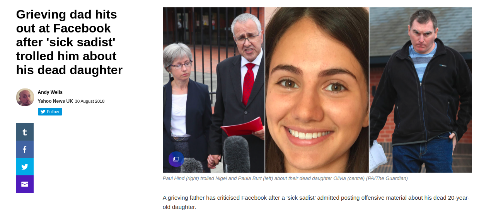Open the Andy Wells author link

click(50, 92)
